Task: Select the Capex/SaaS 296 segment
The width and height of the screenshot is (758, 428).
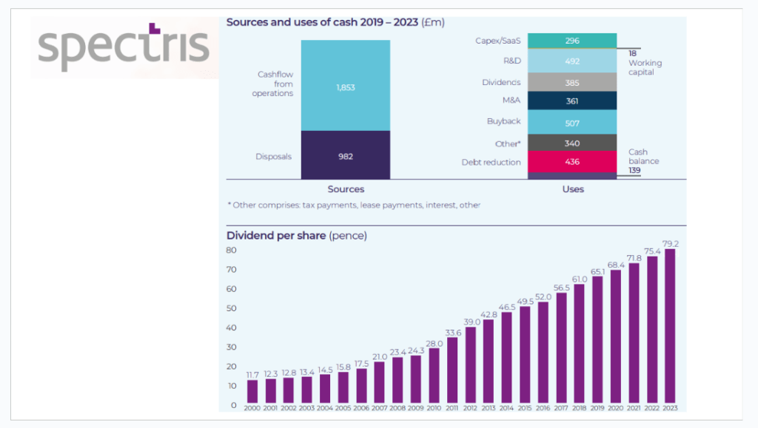Action: [x=572, y=41]
